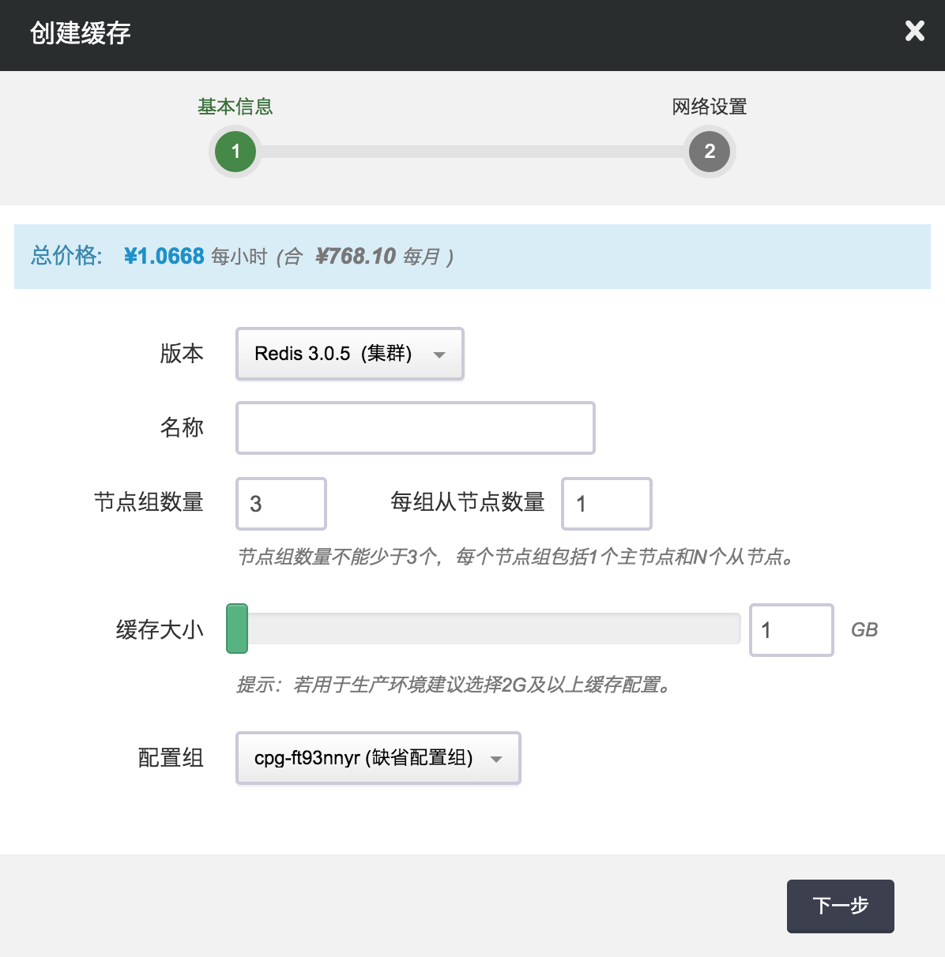Click the progress bar between the steps
The image size is (945, 957).
[x=472, y=152]
